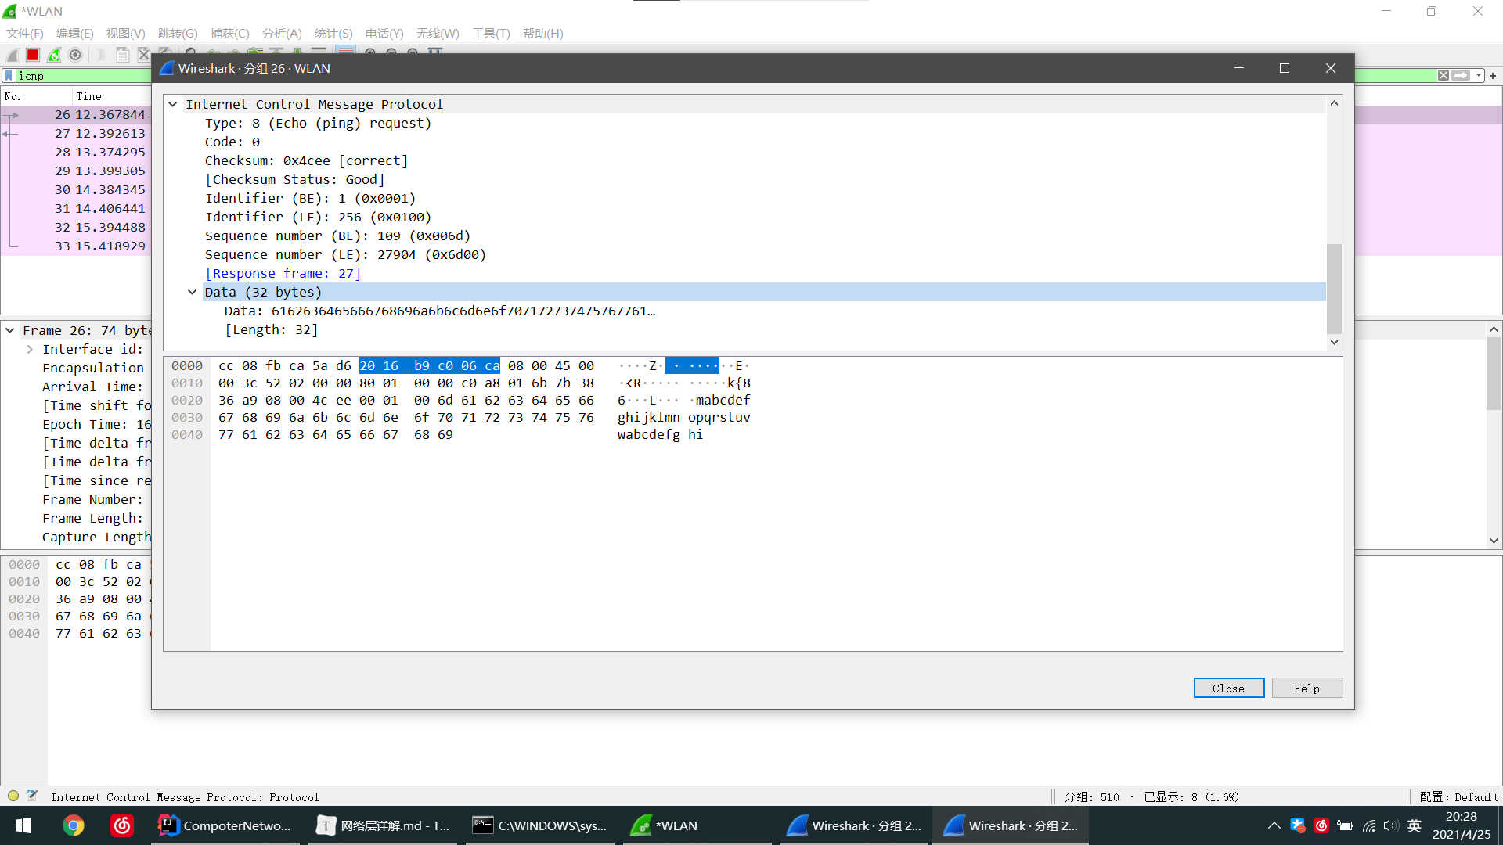Open expert information yellow circle icon

[13, 796]
